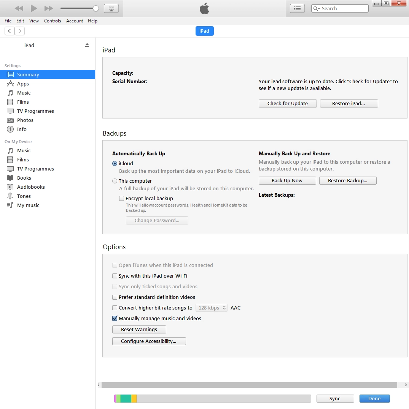
Task: Open Audiobooks under On My Device
Action: (31, 187)
